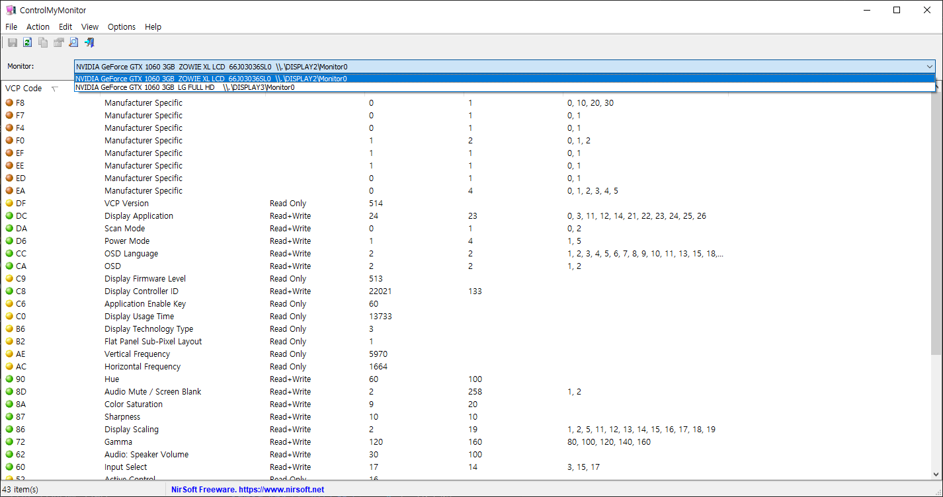
Task: Click the ControlMyMonitor title bar app icon
Action: [x=11, y=10]
